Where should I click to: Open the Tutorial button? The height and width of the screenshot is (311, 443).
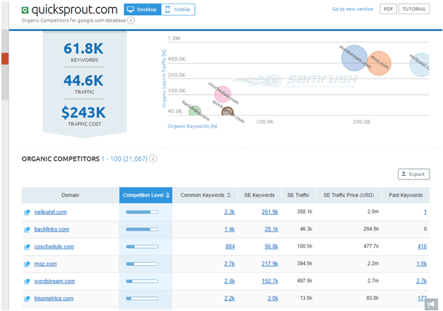pos(414,8)
